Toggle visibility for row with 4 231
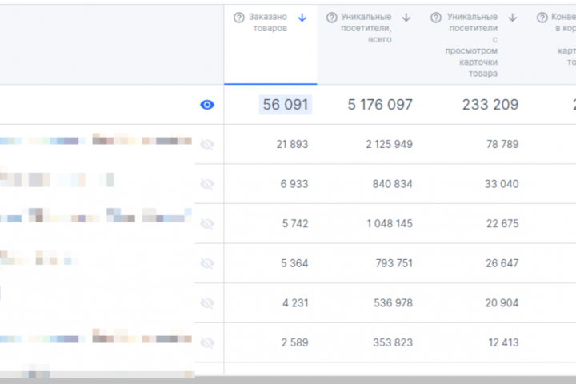Image resolution: width=576 pixels, height=384 pixels. pyautogui.click(x=207, y=303)
